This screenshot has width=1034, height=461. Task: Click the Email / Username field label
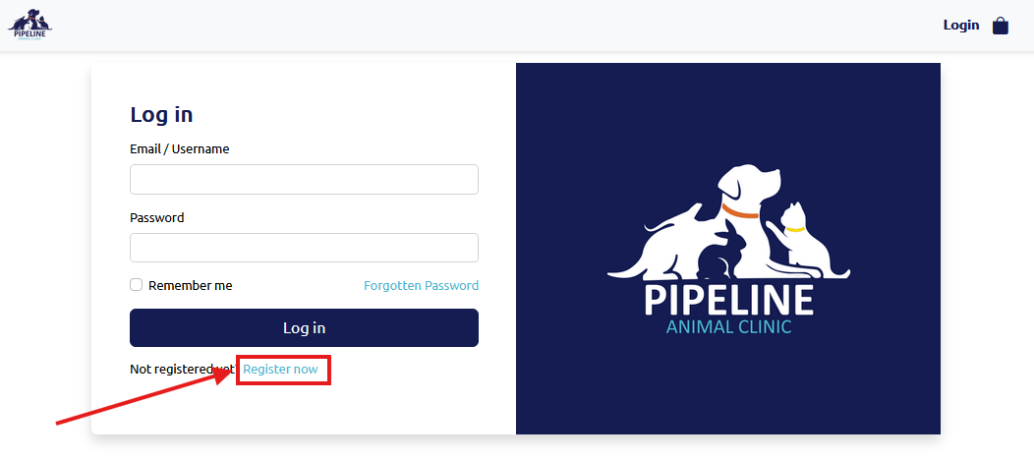(x=180, y=149)
